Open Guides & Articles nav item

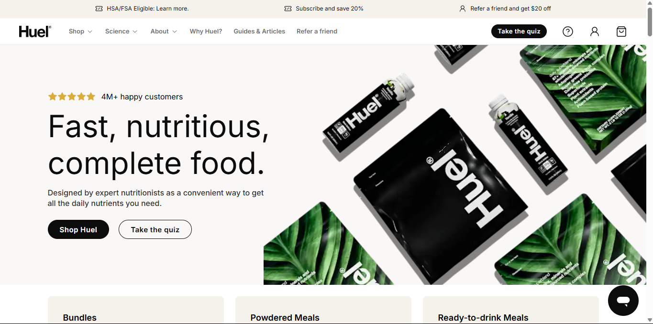(x=259, y=32)
